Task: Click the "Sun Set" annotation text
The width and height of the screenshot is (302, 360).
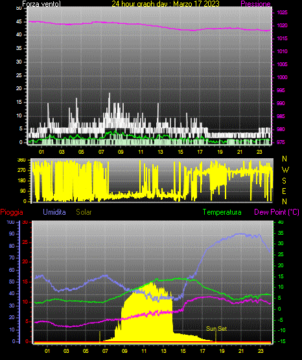Action: (x=216, y=329)
